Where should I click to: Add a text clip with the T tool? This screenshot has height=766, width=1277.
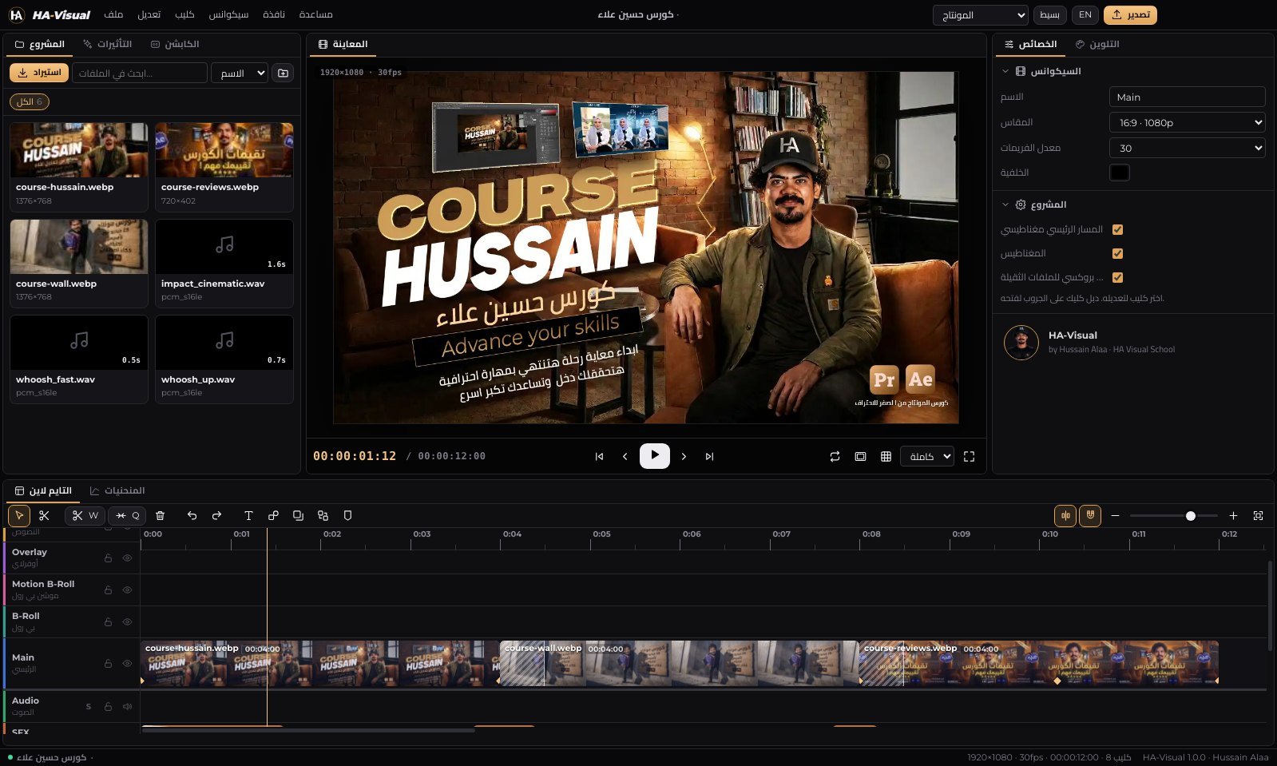pos(248,516)
